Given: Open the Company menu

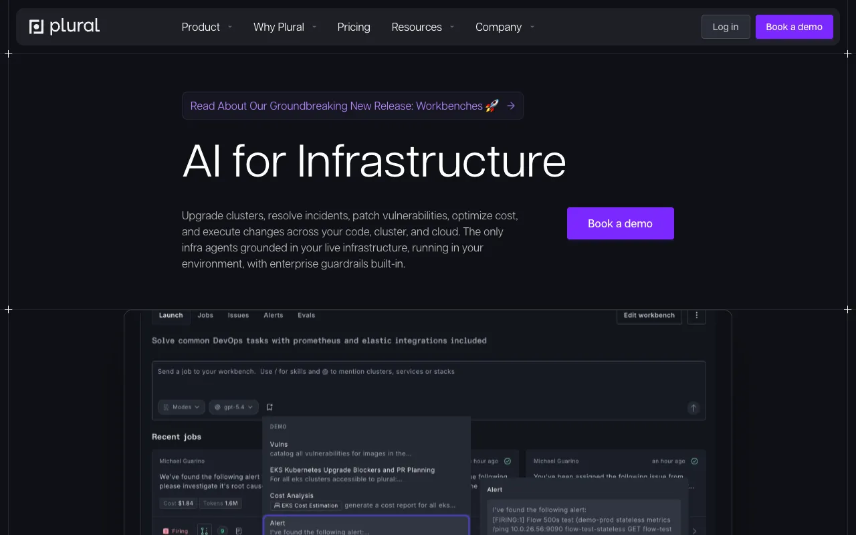Looking at the screenshot, I should 505,27.
